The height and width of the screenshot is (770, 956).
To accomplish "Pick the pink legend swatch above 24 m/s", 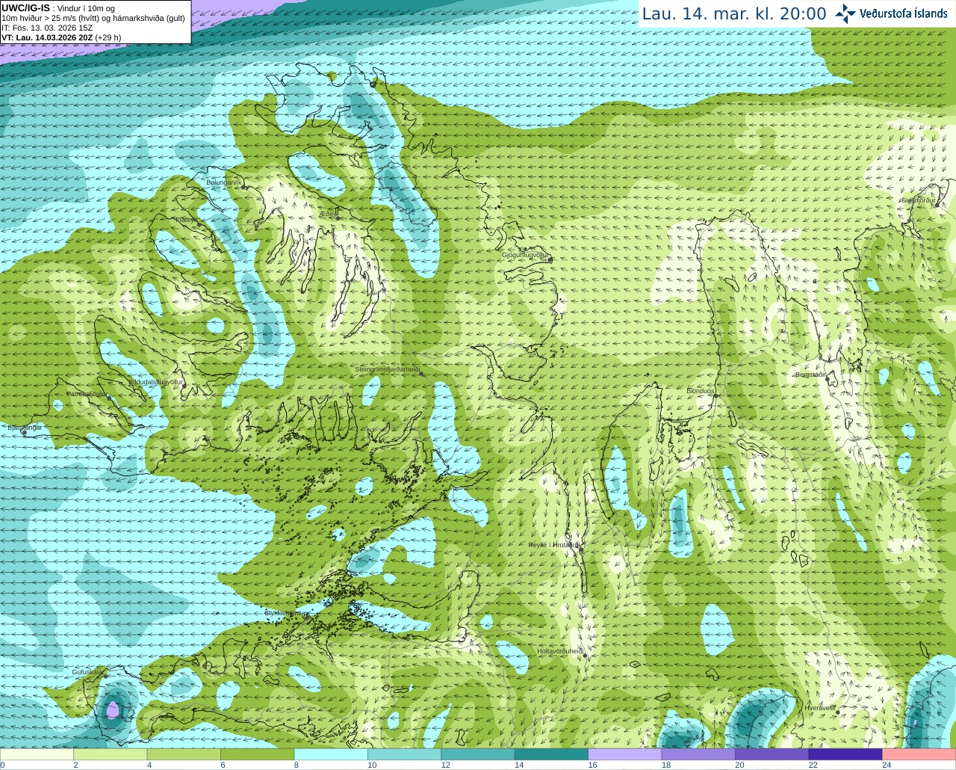I will point(919,754).
